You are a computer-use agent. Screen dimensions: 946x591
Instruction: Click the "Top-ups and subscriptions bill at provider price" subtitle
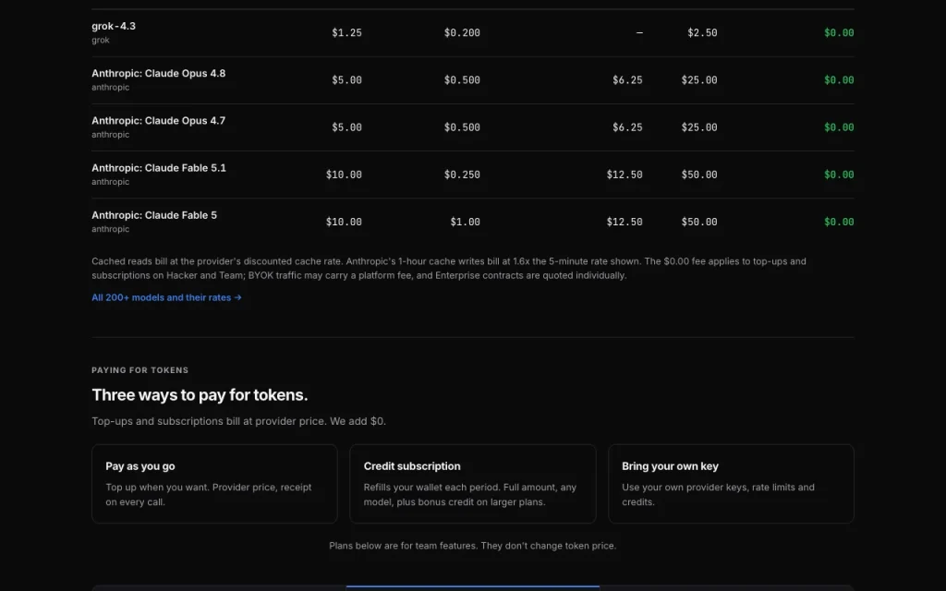click(239, 421)
